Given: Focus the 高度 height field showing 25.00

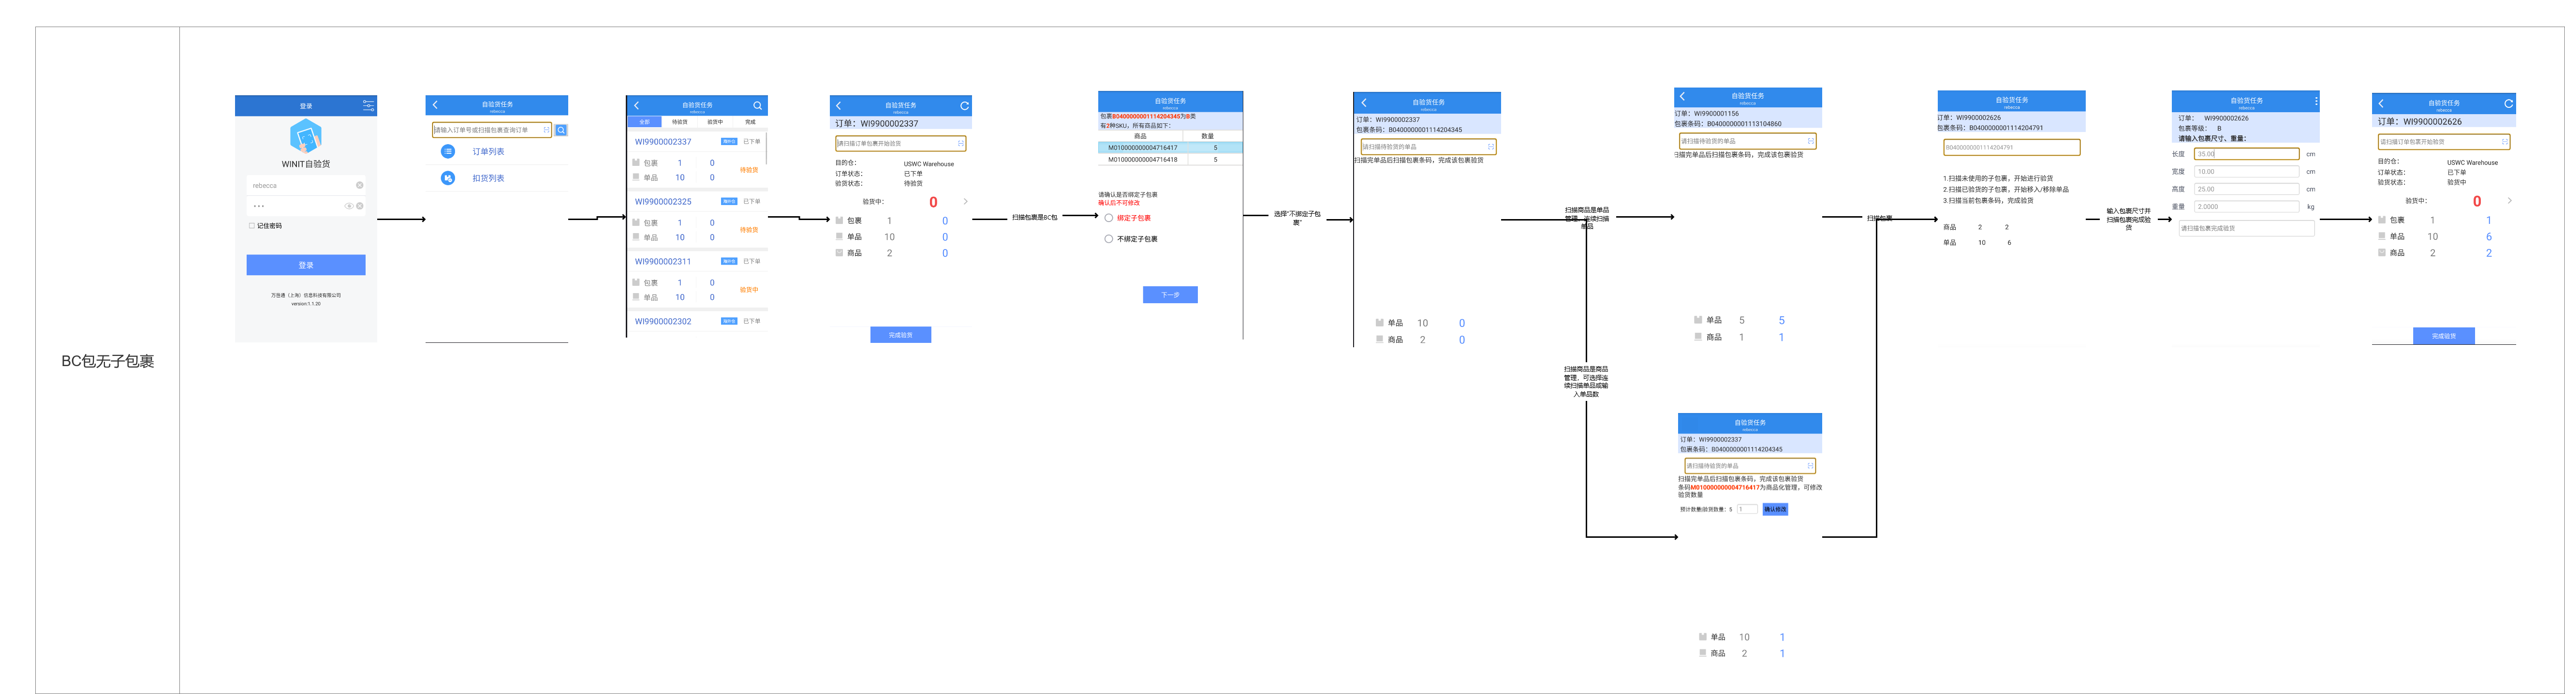Looking at the screenshot, I should pyautogui.click(x=2246, y=189).
